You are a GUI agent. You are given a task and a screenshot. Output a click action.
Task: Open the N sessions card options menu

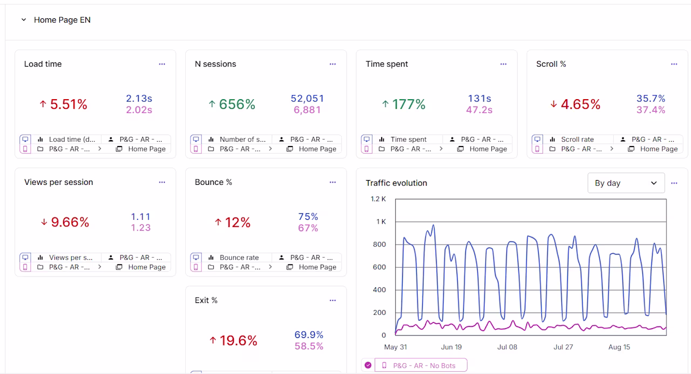(333, 64)
